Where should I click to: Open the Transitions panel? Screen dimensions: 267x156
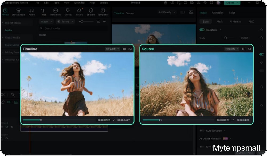56,13
